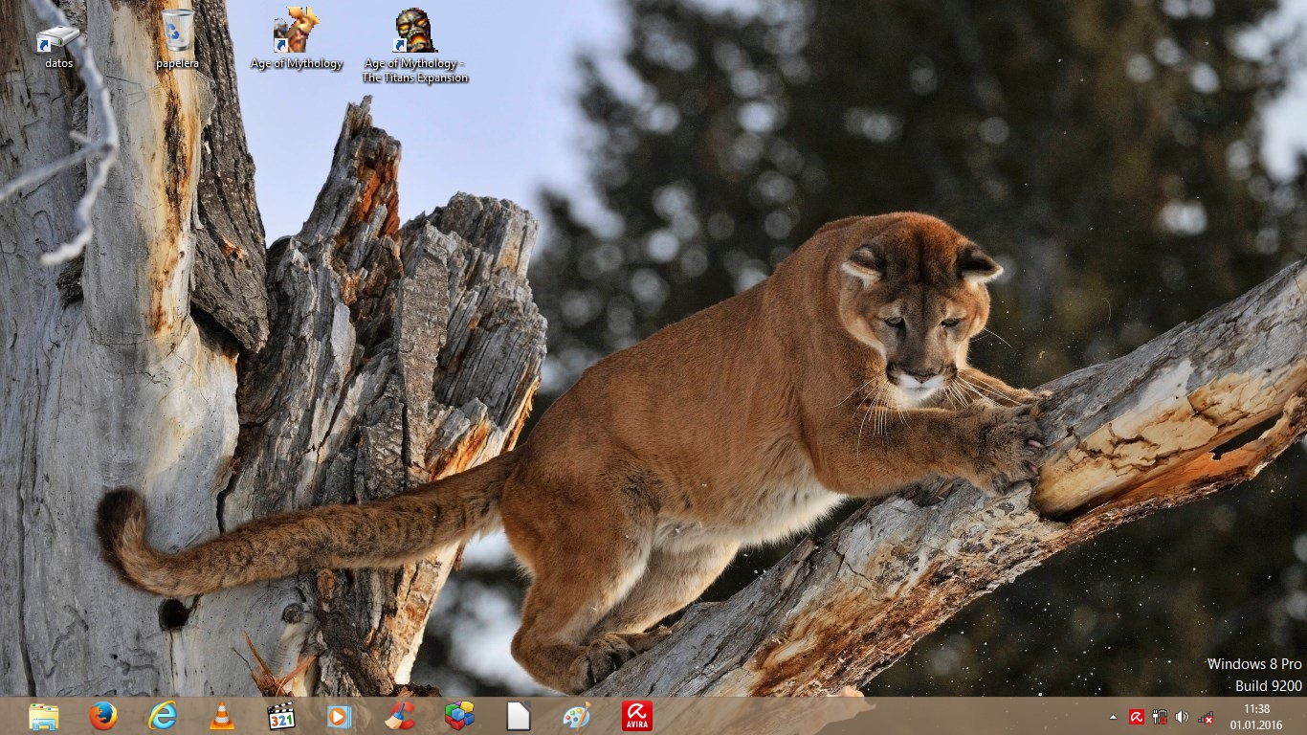Open battery power status in tray
1307x735 pixels.
point(1160,717)
